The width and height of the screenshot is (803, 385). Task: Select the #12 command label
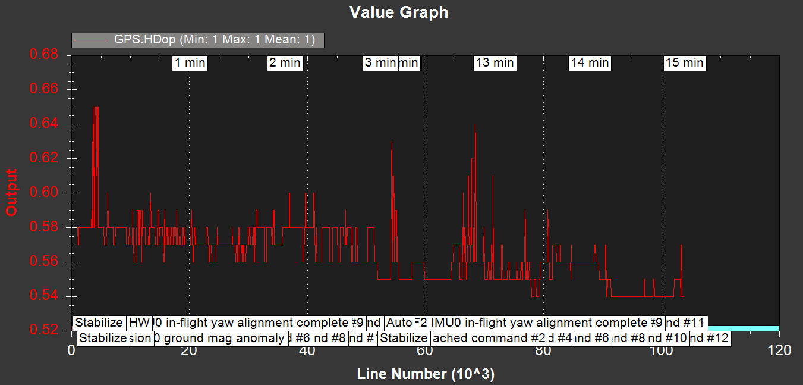[709, 339]
